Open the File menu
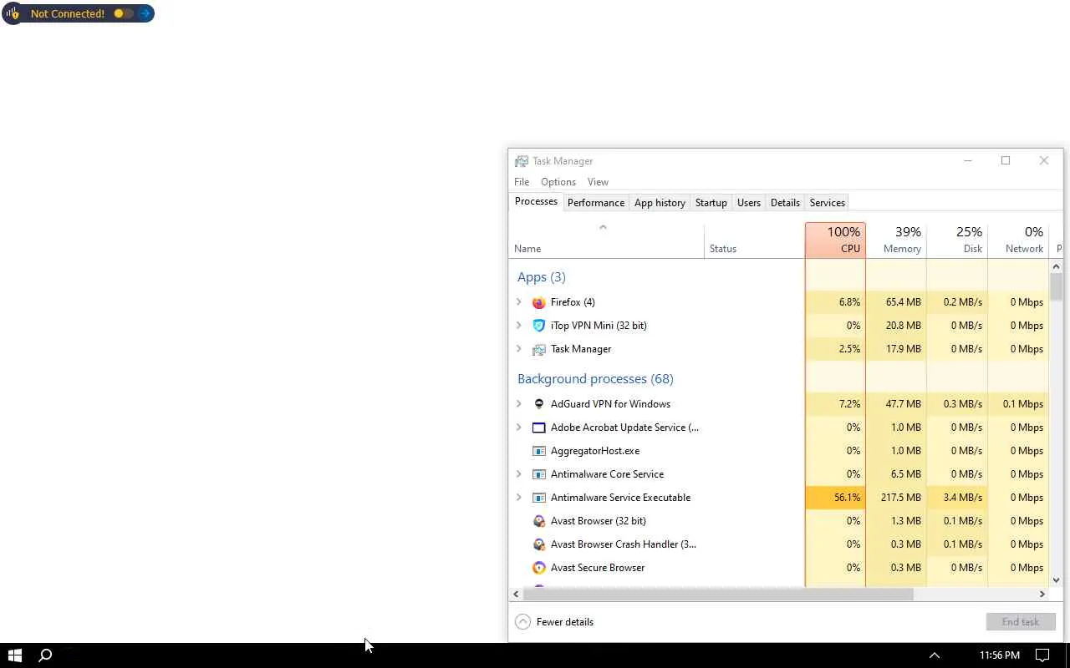This screenshot has width=1070, height=668. point(522,182)
